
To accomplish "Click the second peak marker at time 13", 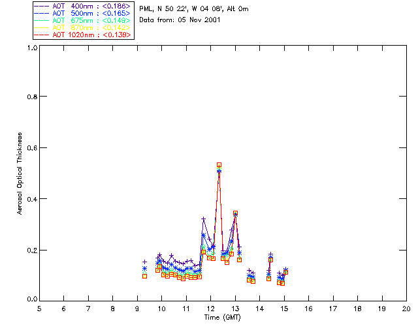I will click(235, 213).
